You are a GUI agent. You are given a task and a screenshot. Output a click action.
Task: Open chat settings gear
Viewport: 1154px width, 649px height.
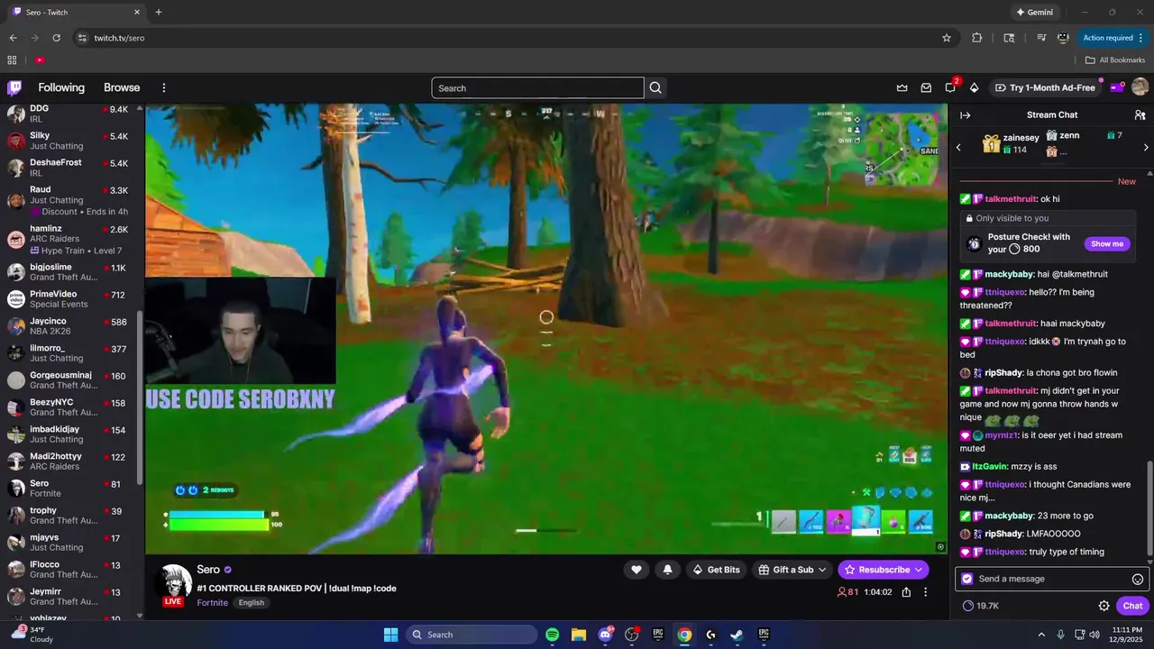point(1104,606)
